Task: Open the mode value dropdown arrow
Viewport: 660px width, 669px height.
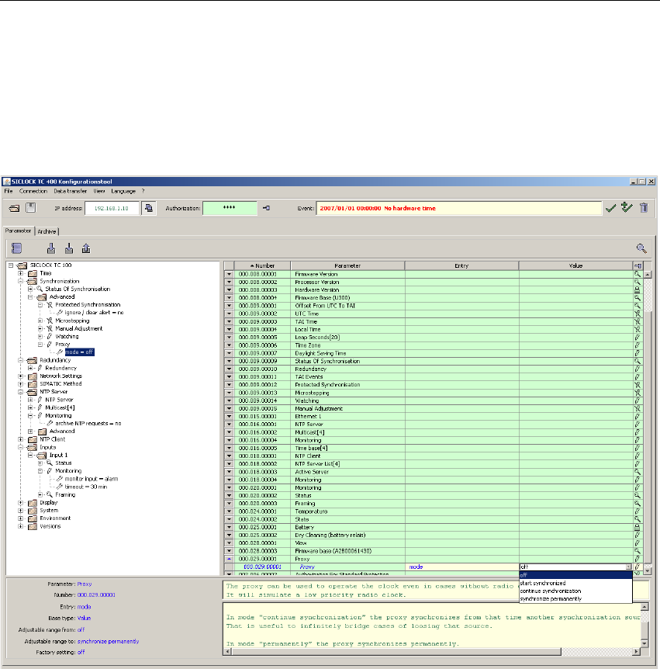Action: coord(629,567)
